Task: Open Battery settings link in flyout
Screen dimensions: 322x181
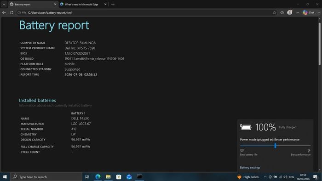Action: pyautogui.click(x=250, y=168)
